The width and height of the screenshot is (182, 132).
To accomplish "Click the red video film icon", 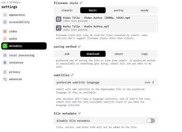I will click(5, 31).
